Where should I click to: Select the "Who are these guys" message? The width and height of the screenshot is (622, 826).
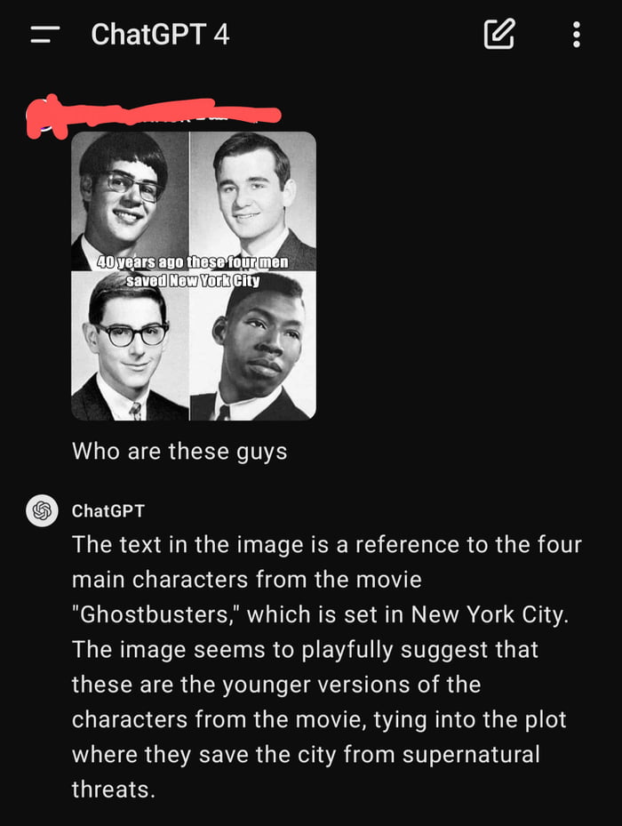pyautogui.click(x=179, y=452)
